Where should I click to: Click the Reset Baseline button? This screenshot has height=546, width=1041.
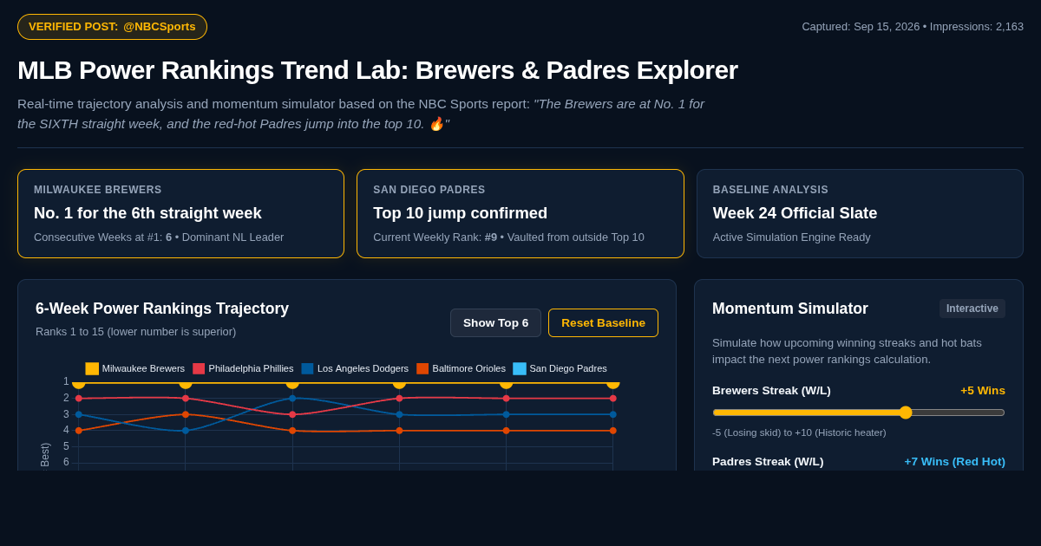click(x=603, y=322)
